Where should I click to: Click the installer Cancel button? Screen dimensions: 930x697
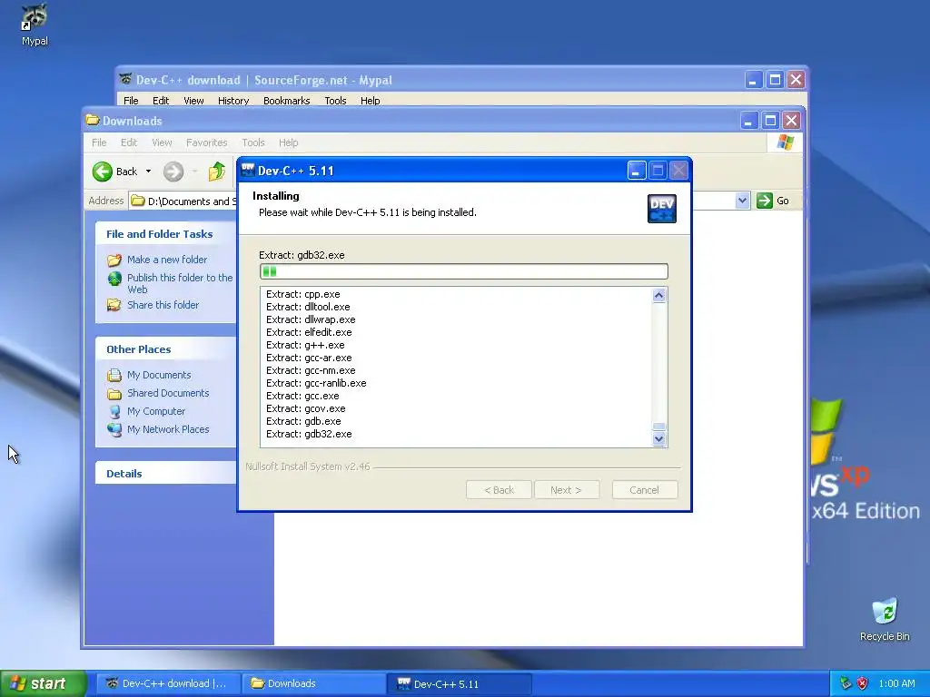(x=645, y=490)
